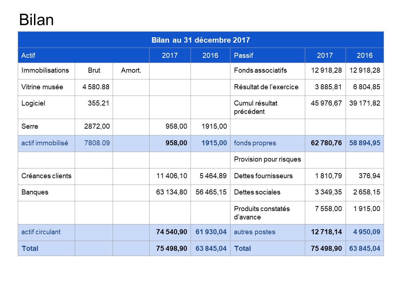This screenshot has width=406, height=287.
Task: Click the value "355.21"
Action: coord(98,103)
